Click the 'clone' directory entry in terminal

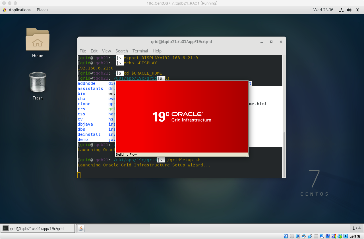(84, 104)
